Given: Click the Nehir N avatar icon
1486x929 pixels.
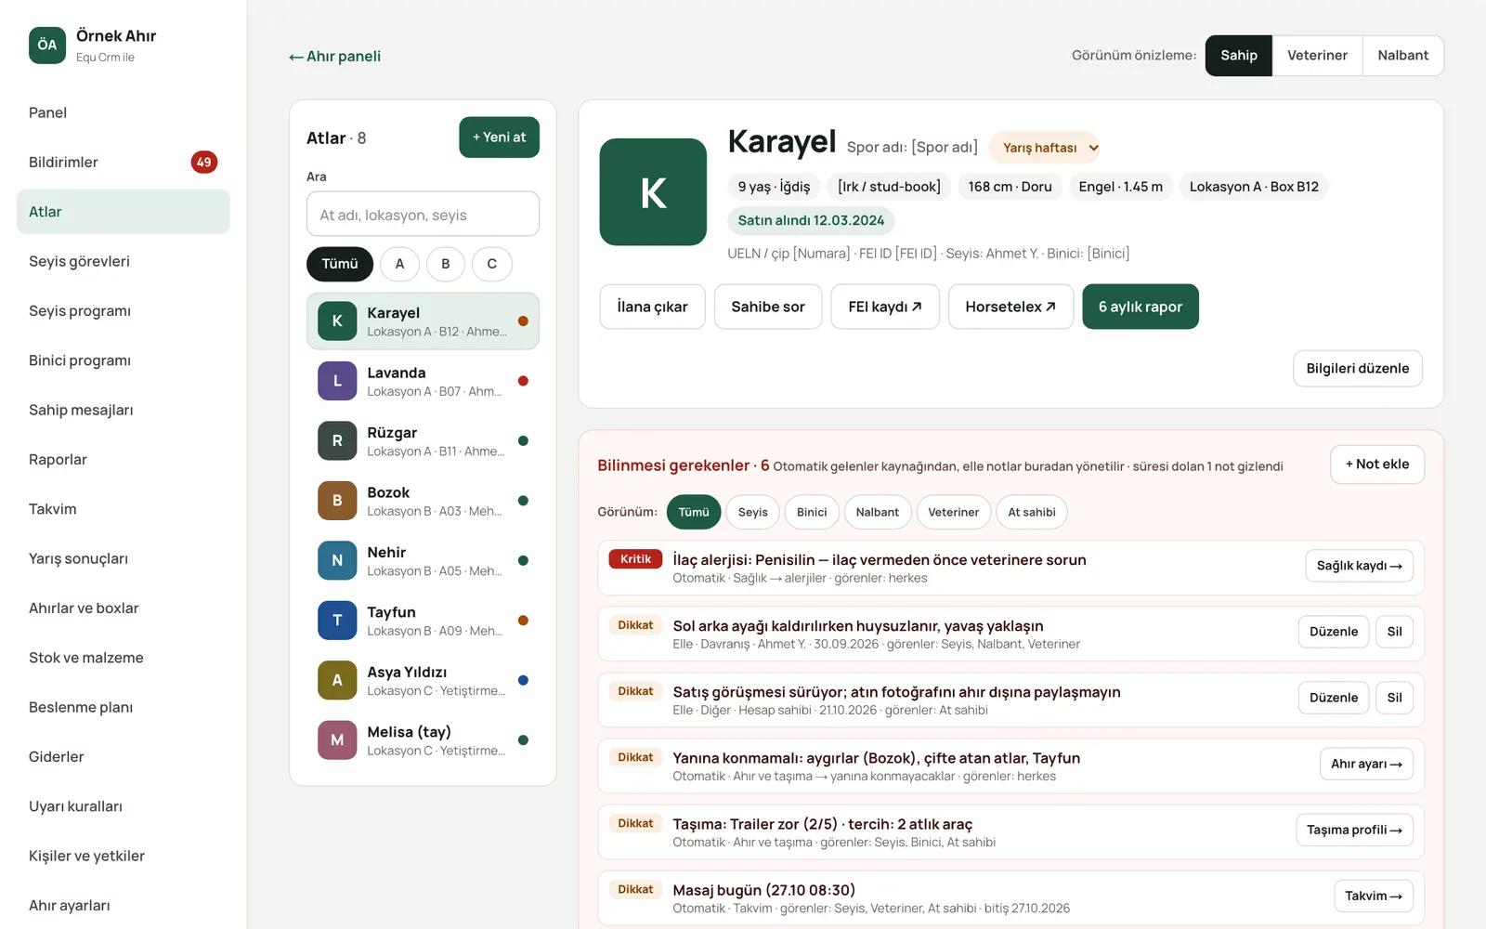Looking at the screenshot, I should point(337,560).
